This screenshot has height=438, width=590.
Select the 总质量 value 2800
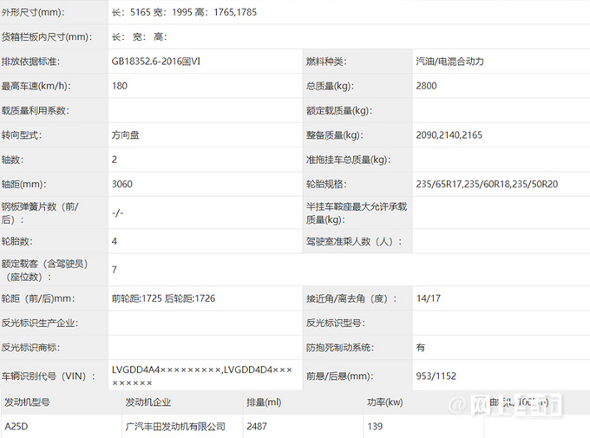pos(426,86)
